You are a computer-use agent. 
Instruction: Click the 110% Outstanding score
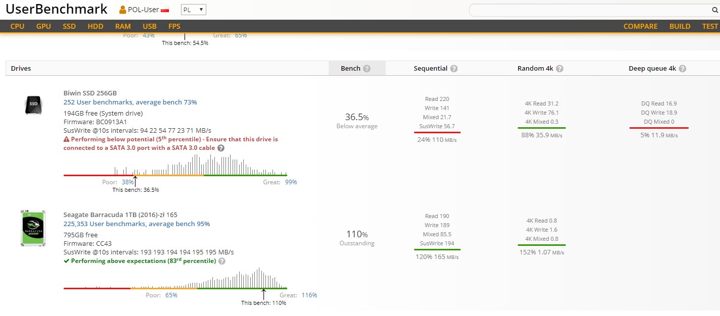(x=357, y=238)
